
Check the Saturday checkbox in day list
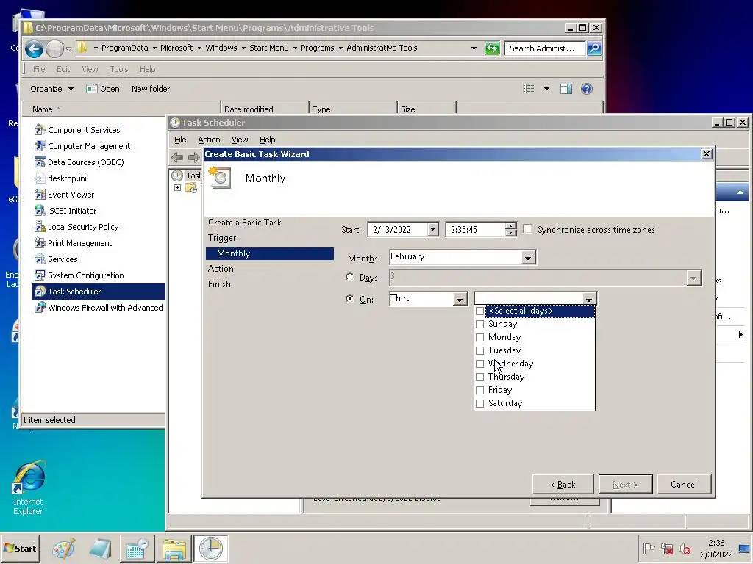click(479, 403)
